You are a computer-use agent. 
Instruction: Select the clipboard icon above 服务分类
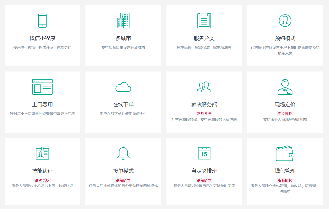204,21
